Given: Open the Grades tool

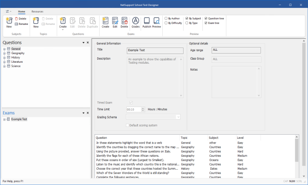Looking at the screenshot, I should [136, 22].
